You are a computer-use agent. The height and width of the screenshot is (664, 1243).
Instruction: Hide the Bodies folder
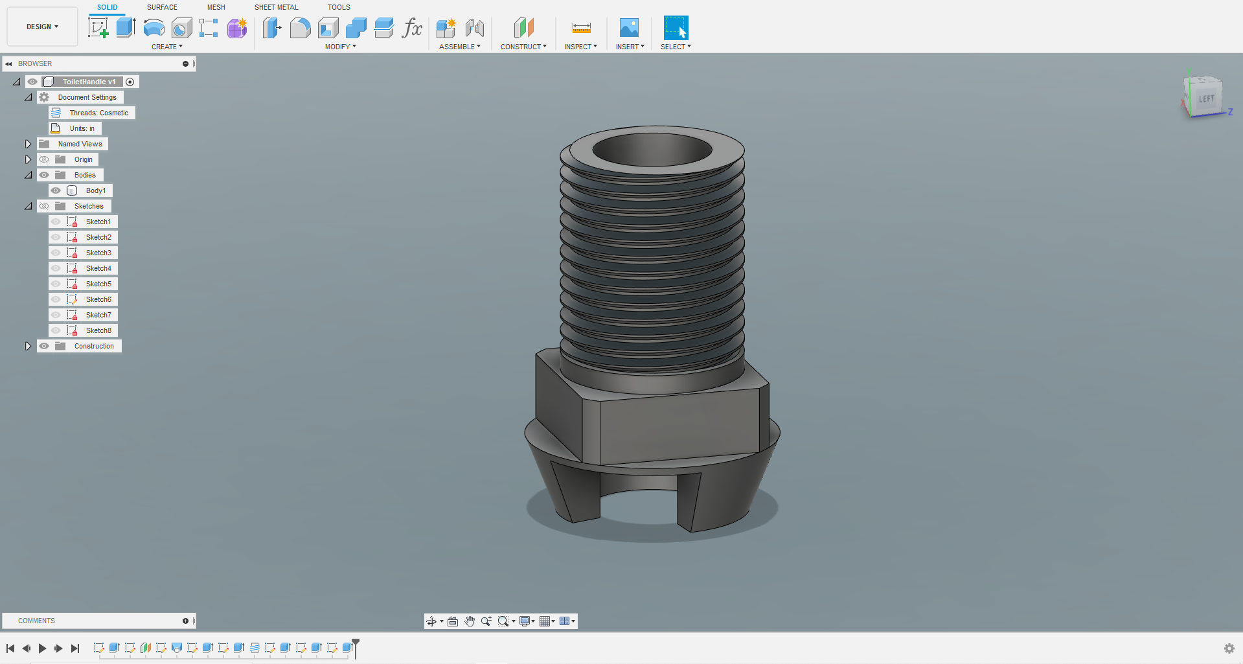tap(44, 175)
